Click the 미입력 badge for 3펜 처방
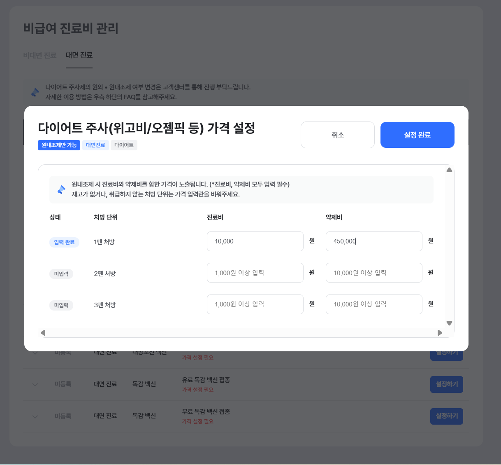 click(61, 305)
